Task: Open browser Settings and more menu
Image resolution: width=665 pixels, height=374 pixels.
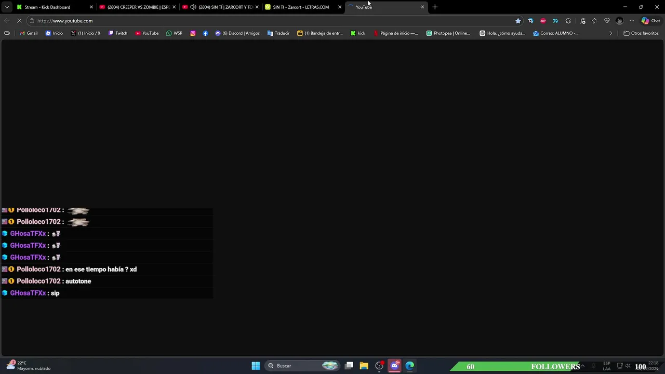Action: click(x=632, y=21)
